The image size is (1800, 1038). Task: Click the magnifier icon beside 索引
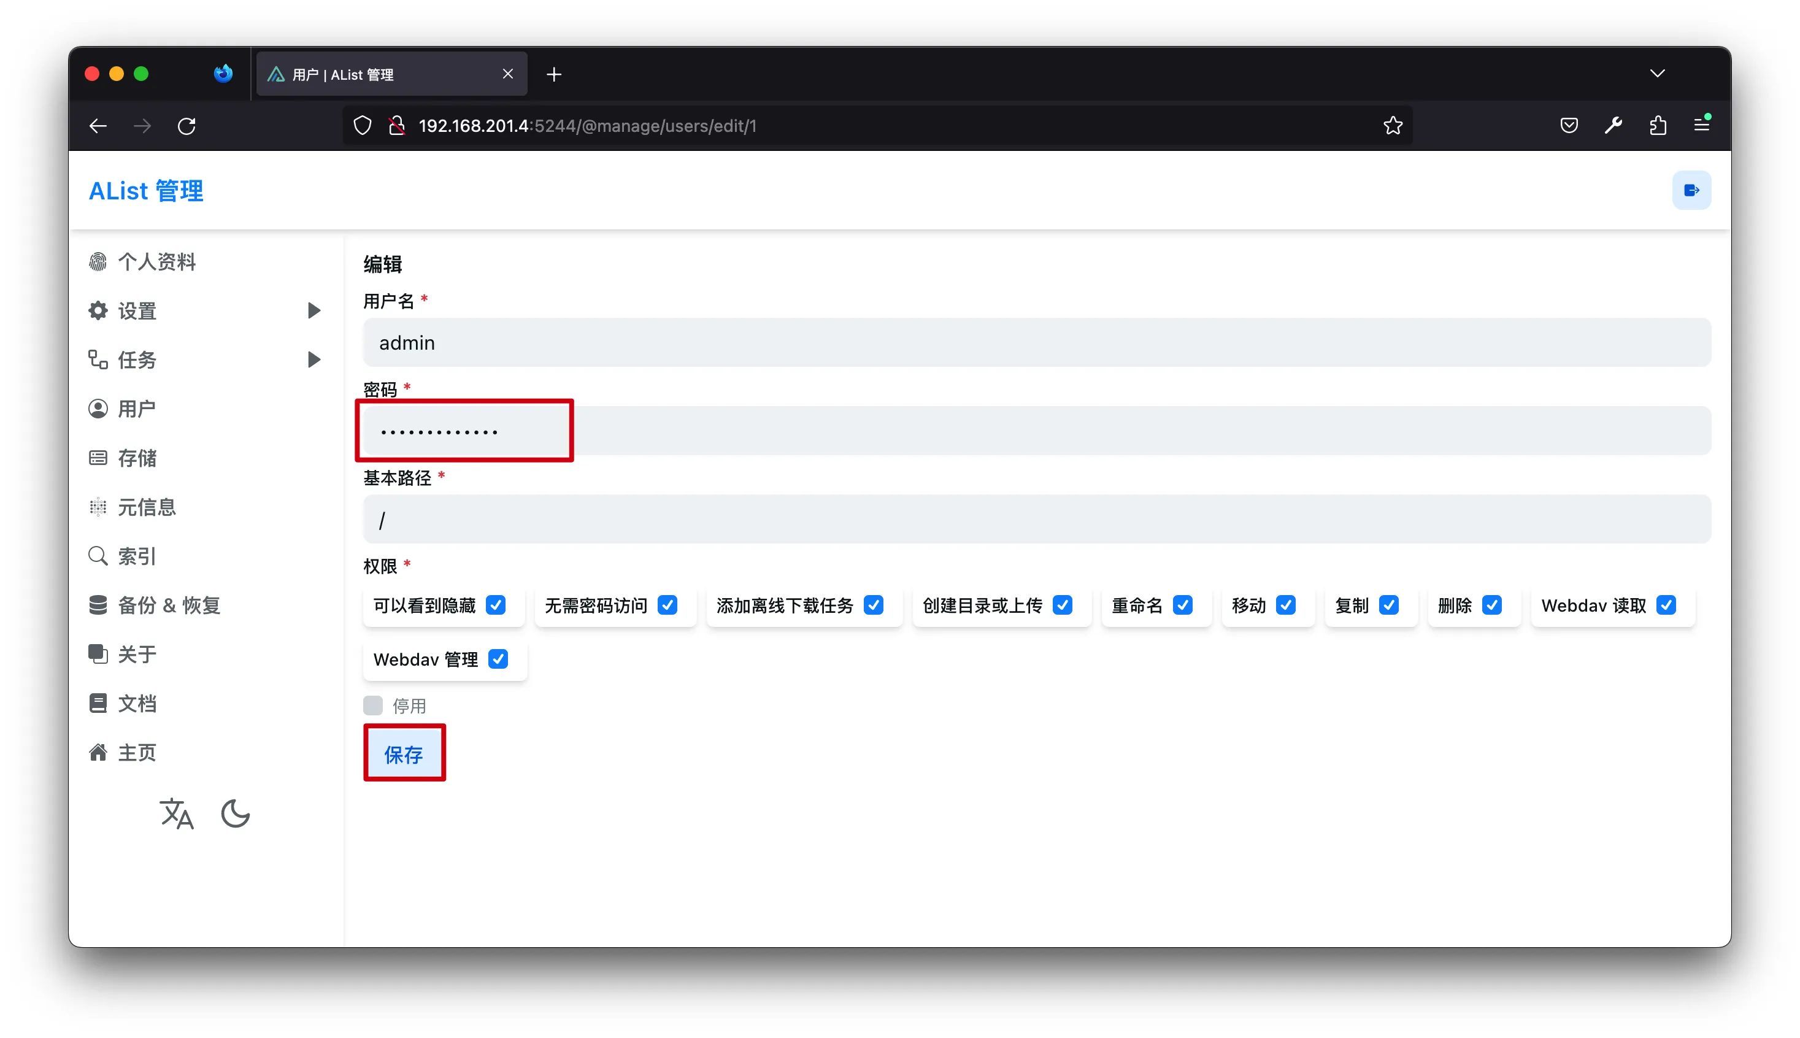click(x=98, y=556)
